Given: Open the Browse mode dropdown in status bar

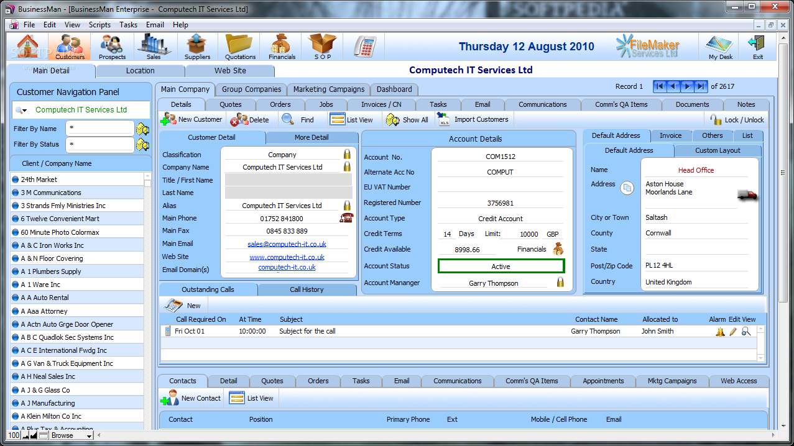Looking at the screenshot, I should click(71, 435).
